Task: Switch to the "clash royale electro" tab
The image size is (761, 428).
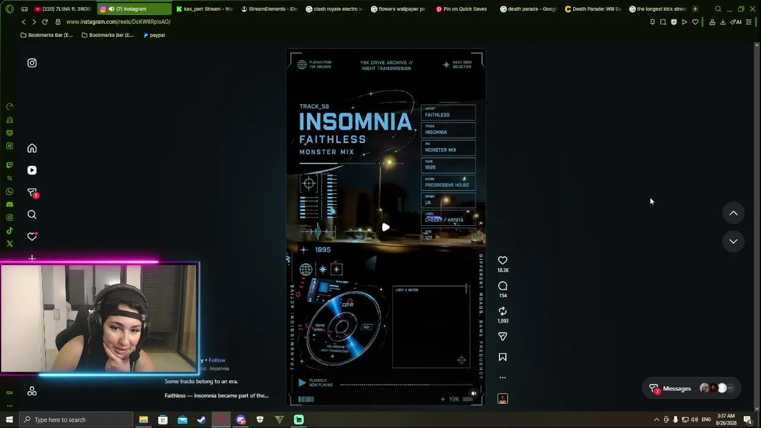Action: pos(334,9)
